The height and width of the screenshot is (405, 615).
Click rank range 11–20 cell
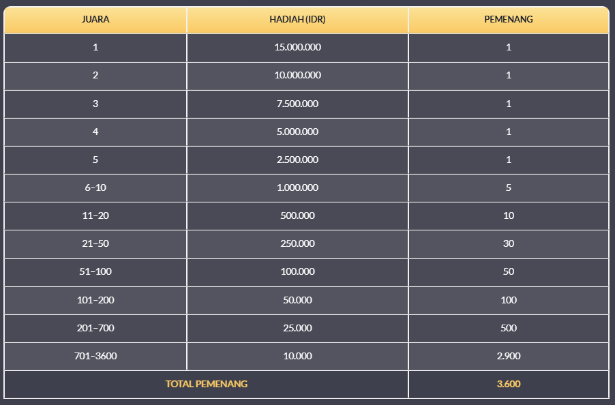(x=95, y=215)
